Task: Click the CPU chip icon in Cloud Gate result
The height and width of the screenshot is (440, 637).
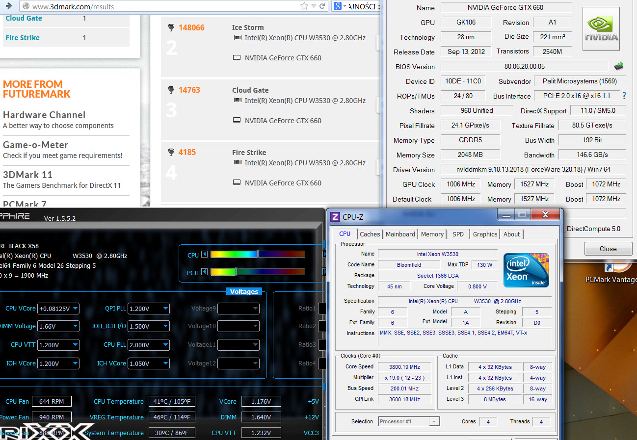Action: 238,101
